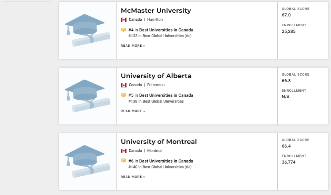Click University of Montreal graduation cap thumbnail
Screen dimensions: 331x195
point(88,162)
